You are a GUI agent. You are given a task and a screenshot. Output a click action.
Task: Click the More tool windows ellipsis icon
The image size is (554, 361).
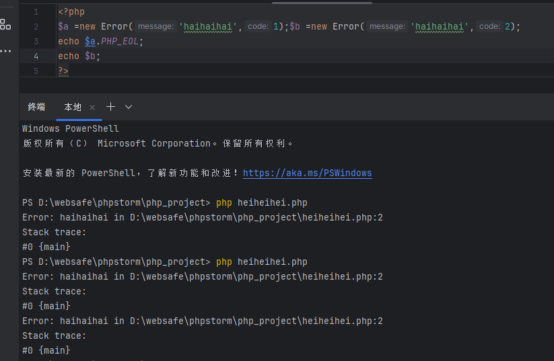[x=5, y=51]
